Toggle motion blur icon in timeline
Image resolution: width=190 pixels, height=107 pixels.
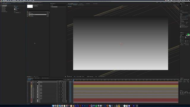point(70,80)
